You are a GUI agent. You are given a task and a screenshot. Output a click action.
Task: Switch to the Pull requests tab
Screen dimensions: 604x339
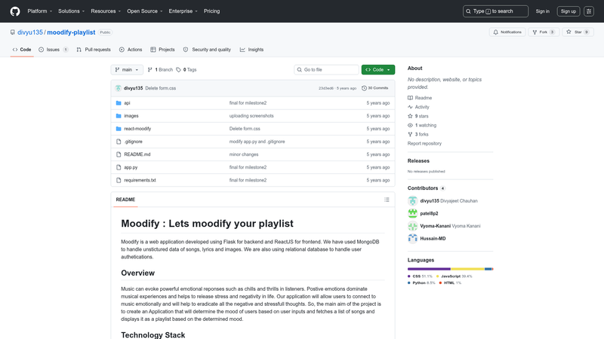coord(94,50)
